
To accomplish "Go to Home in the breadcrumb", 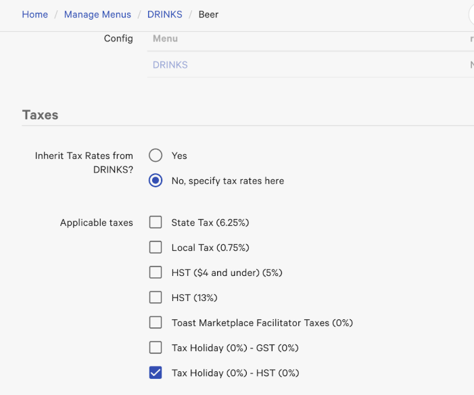I will 34,14.
